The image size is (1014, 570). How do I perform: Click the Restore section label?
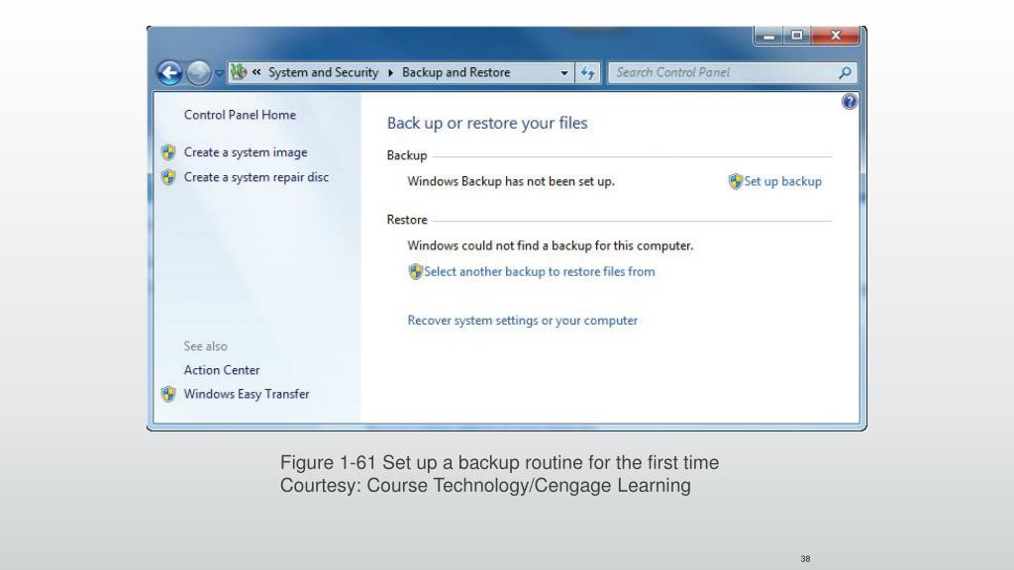[x=407, y=220]
